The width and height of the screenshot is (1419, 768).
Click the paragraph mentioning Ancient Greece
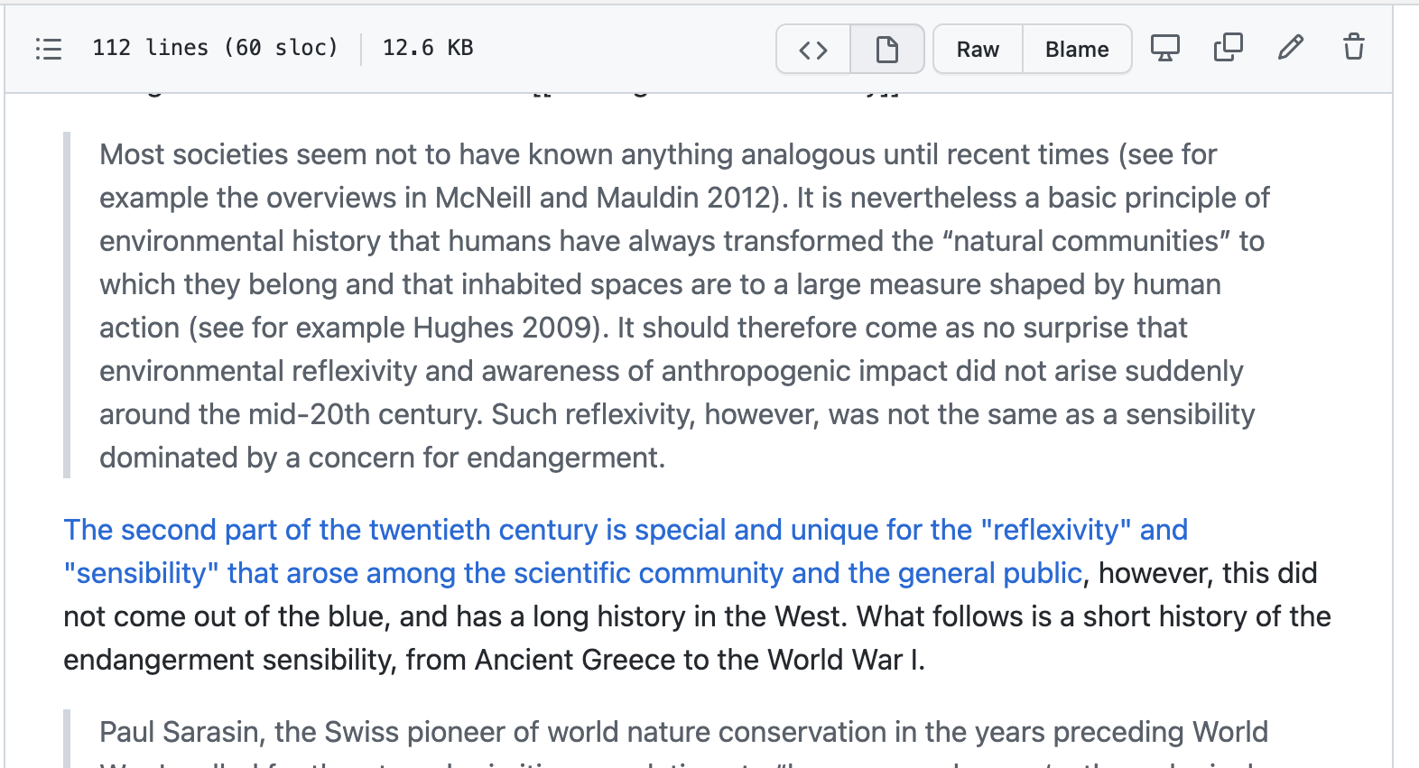697,595
